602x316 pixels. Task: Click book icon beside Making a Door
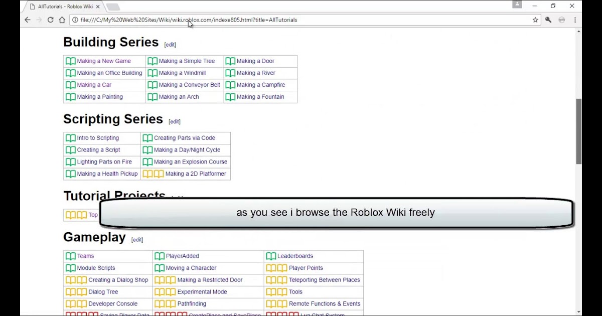(230, 61)
